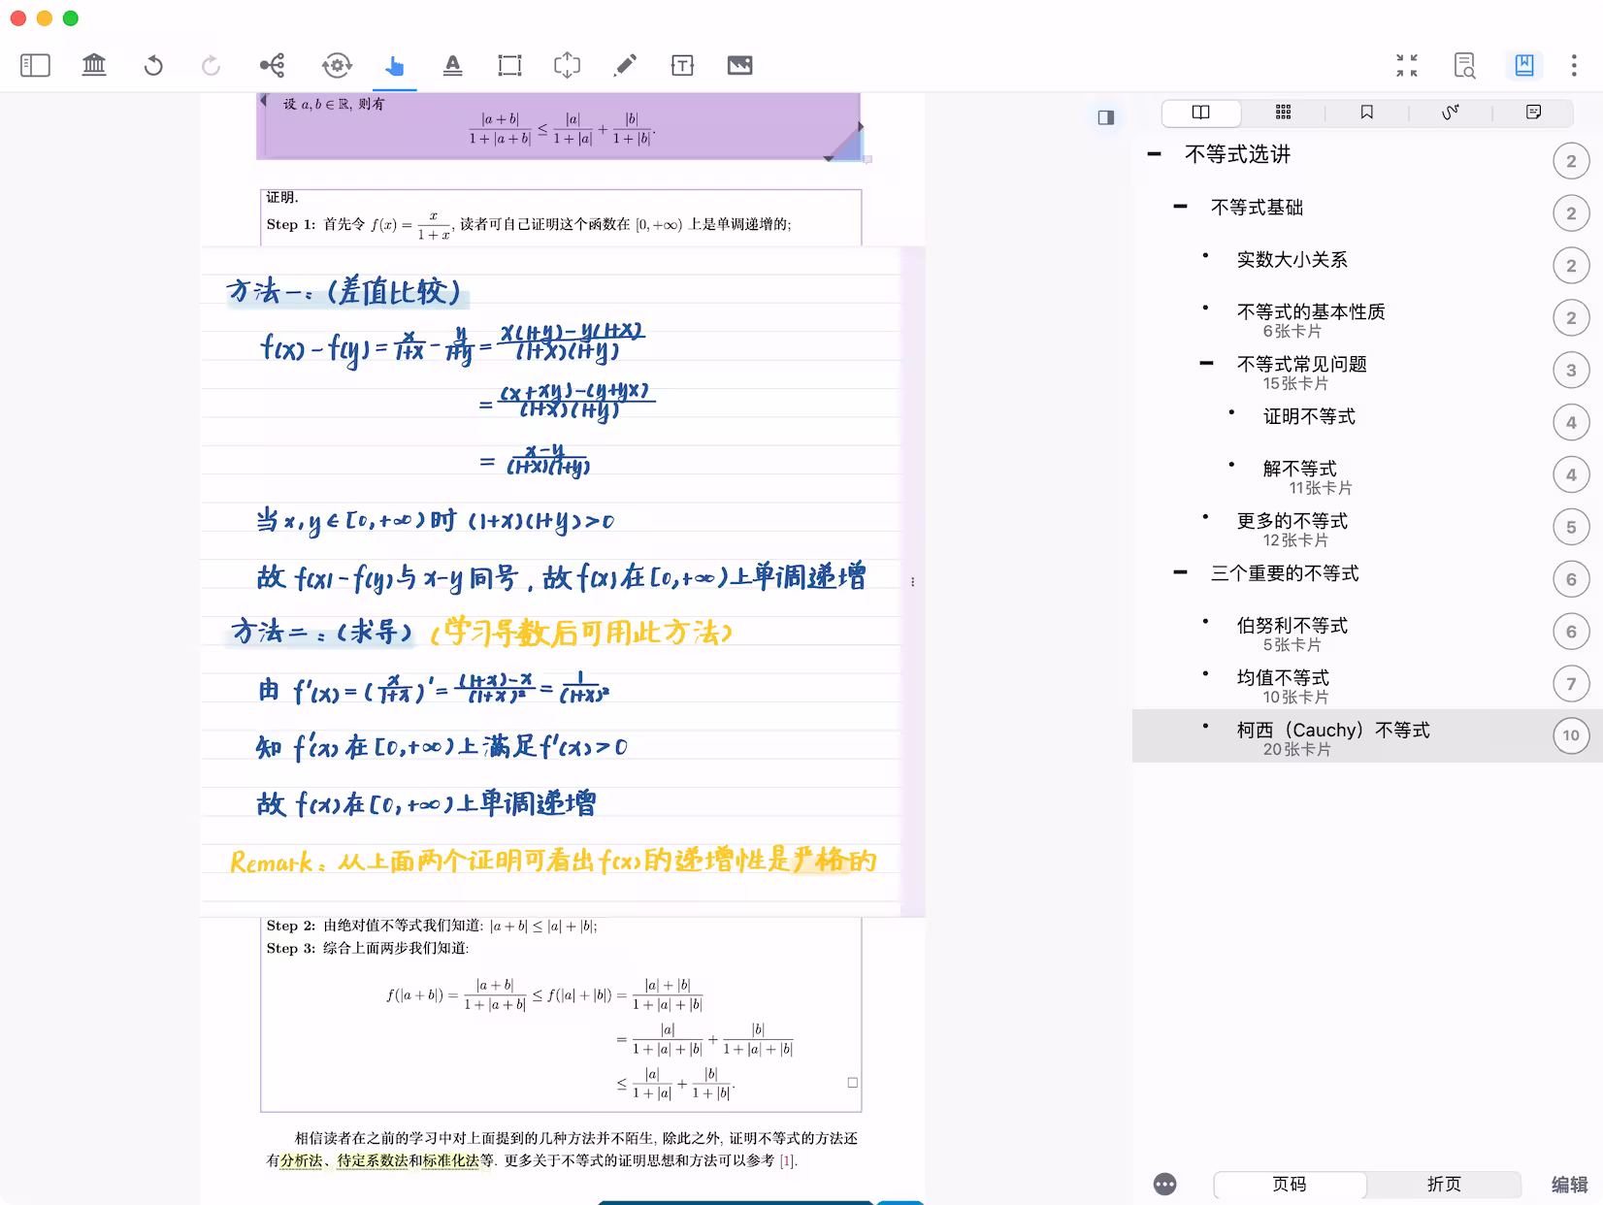
Task: Open the vertical three-dot more menu
Action: [x=1574, y=65]
